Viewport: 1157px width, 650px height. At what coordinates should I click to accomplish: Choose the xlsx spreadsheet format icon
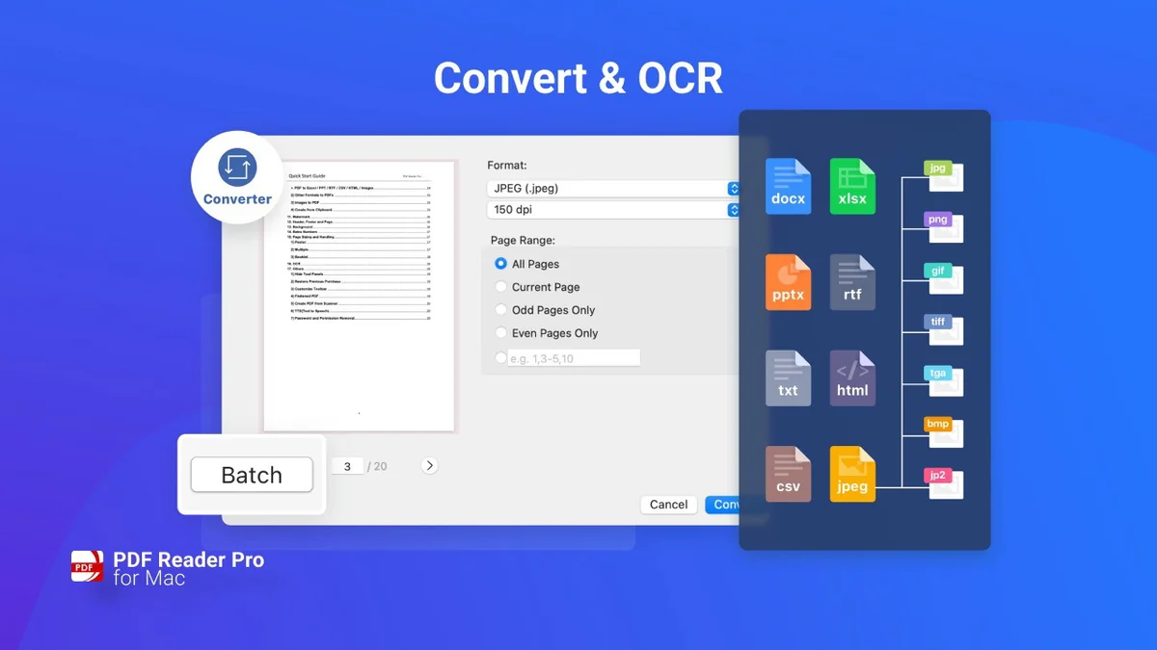852,186
